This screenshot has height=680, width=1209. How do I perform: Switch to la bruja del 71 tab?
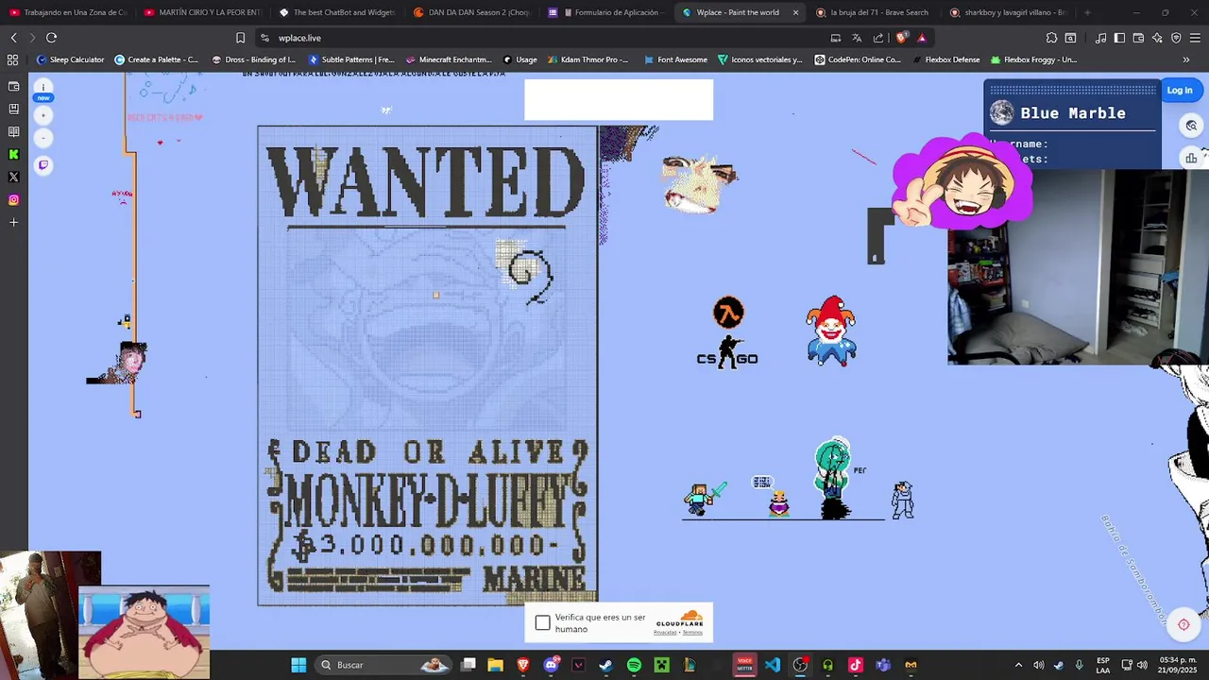(874, 12)
